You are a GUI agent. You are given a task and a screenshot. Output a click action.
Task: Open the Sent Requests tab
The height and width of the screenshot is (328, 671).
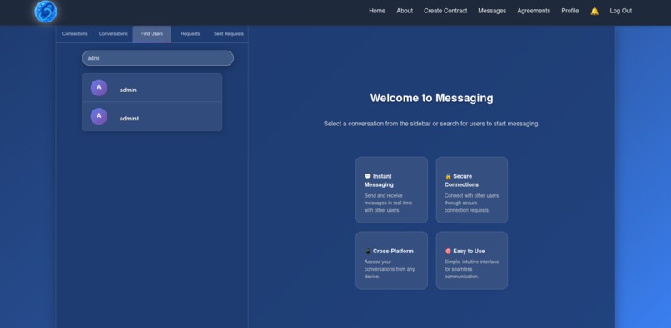point(229,34)
